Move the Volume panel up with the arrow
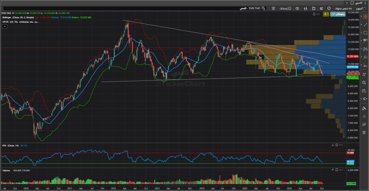Image resolution: width=369 pixels, height=191 pixels. pyautogui.click(x=333, y=170)
